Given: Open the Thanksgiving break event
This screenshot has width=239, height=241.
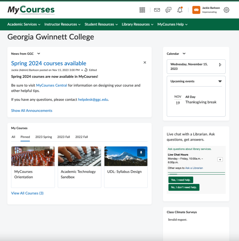Looking at the screenshot, I should click(x=201, y=102).
